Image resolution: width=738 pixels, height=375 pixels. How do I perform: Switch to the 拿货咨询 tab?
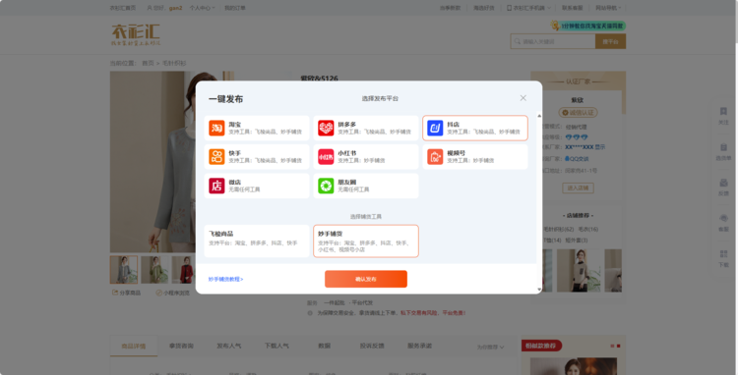[x=181, y=346]
